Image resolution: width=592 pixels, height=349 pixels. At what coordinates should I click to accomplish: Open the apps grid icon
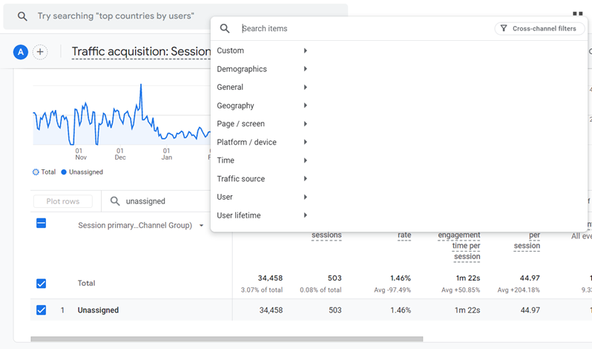[x=578, y=13]
